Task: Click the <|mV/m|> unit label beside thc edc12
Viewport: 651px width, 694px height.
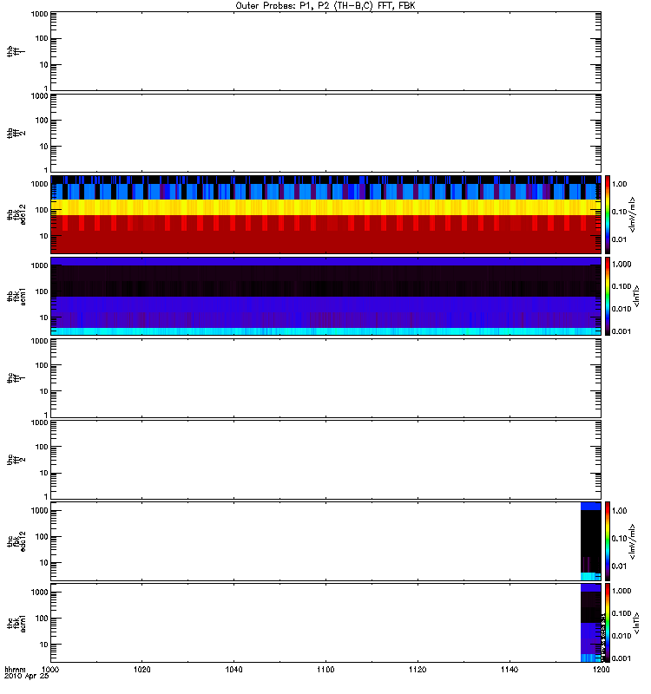Action: click(x=632, y=541)
